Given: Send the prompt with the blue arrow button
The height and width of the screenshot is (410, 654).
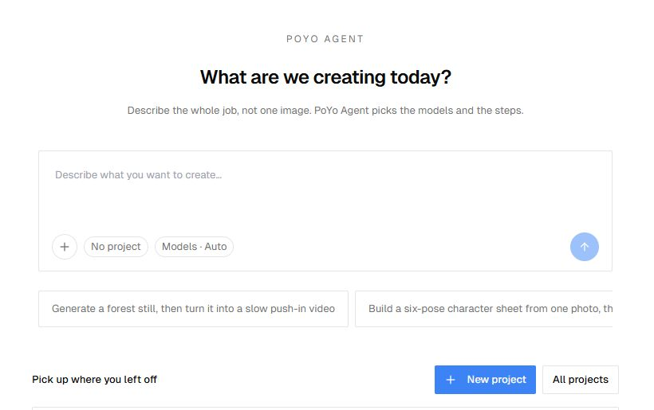Looking at the screenshot, I should point(585,247).
